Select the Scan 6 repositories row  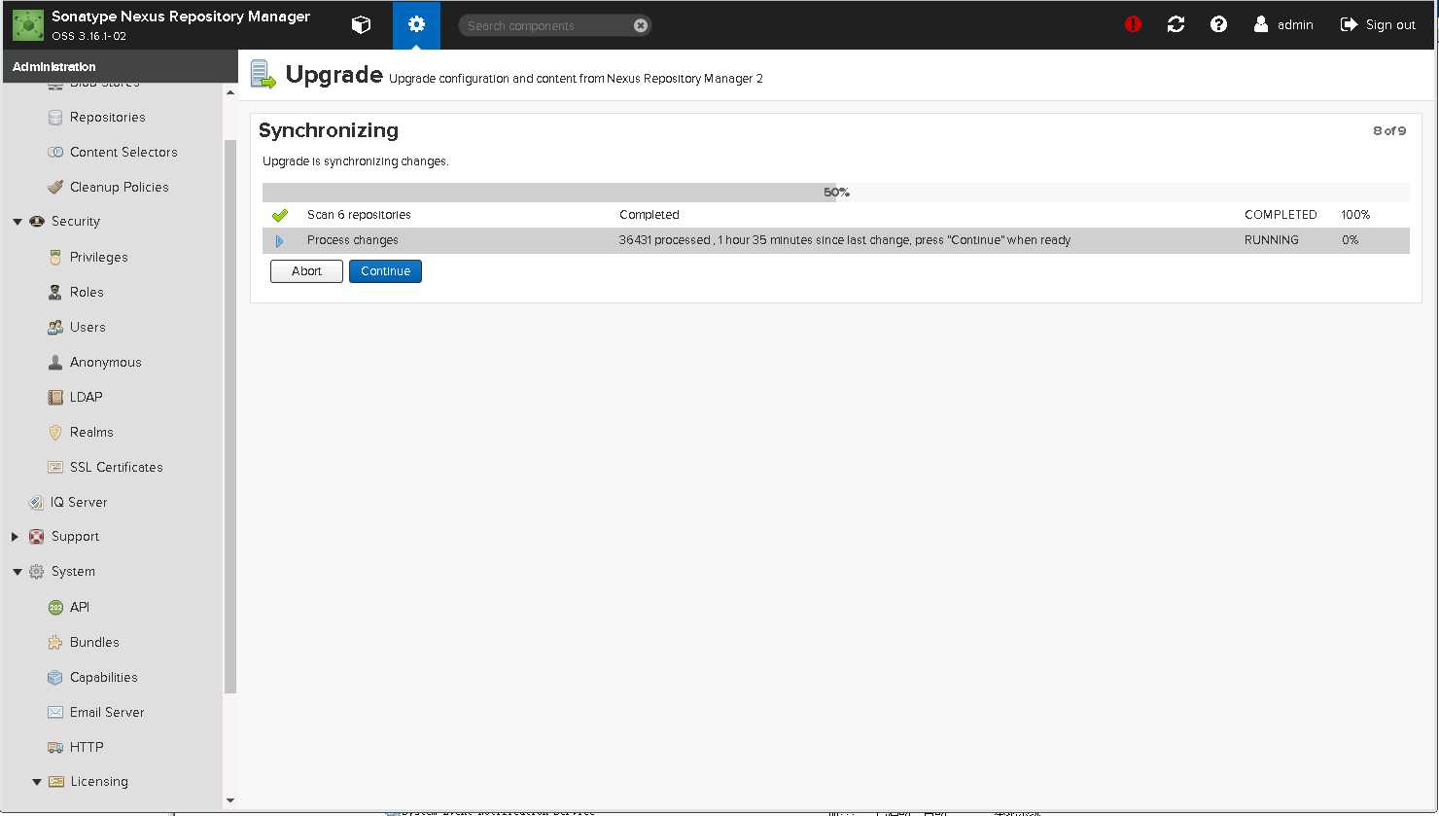(x=836, y=215)
